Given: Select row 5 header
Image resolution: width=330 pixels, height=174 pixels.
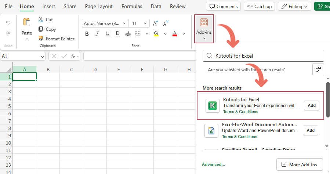Looking at the screenshot, I should pos(6,106).
